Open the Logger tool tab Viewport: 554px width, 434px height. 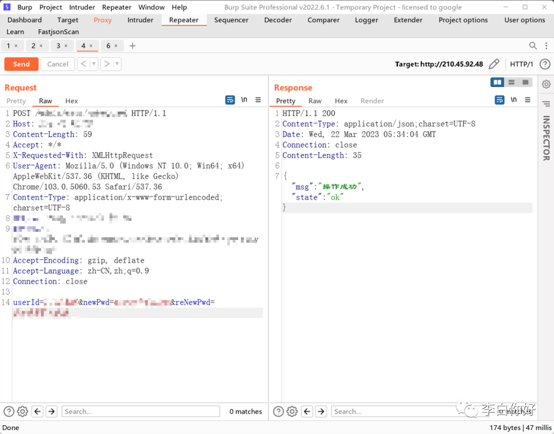coord(366,20)
